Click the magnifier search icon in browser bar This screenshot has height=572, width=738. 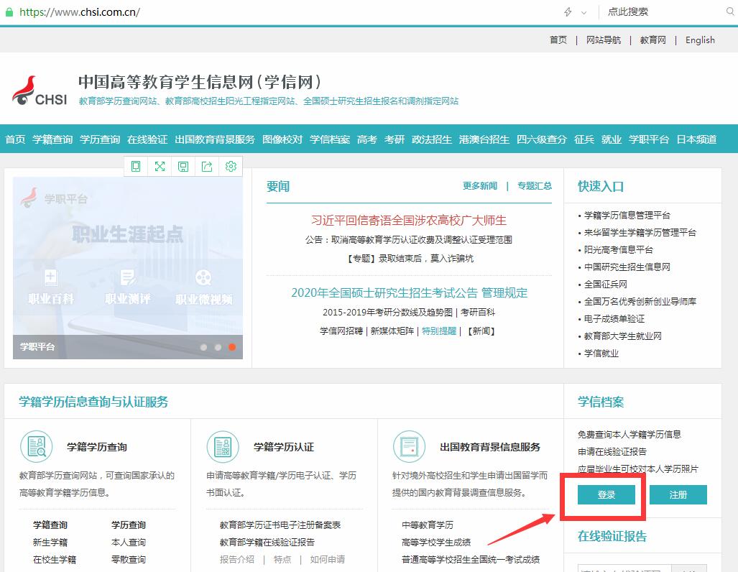730,11
